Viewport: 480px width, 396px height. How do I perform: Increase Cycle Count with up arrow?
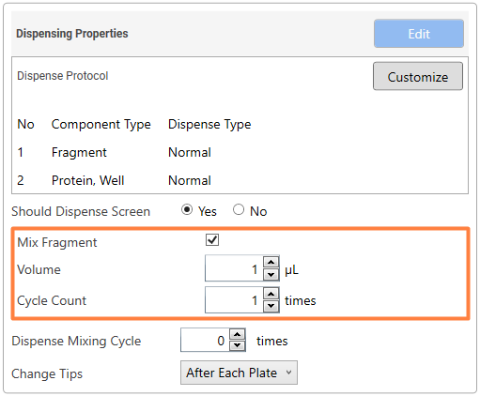[x=271, y=294]
